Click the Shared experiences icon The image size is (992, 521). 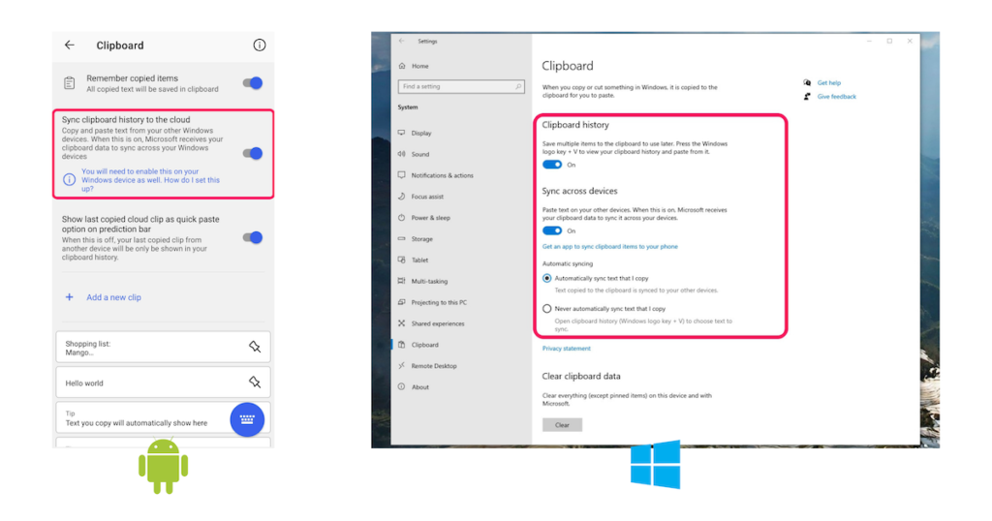click(402, 323)
